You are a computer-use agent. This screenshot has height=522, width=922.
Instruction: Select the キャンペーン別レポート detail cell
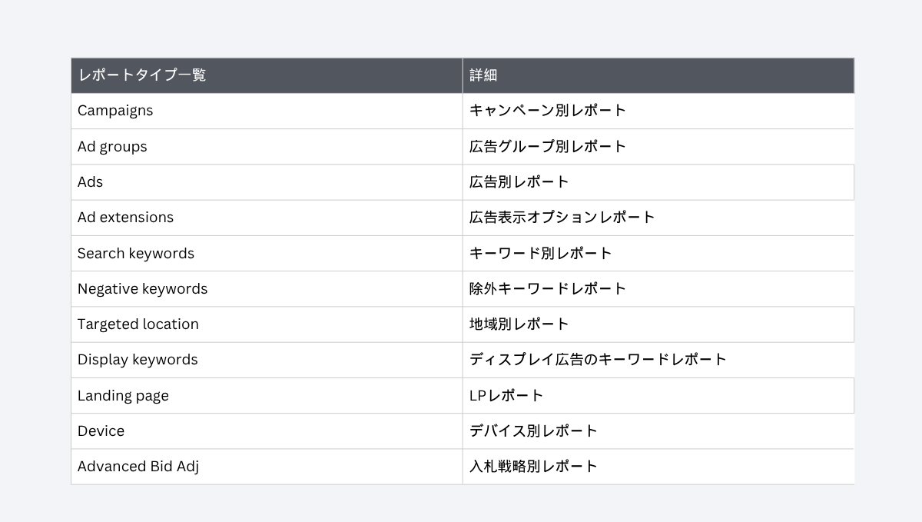pos(658,111)
